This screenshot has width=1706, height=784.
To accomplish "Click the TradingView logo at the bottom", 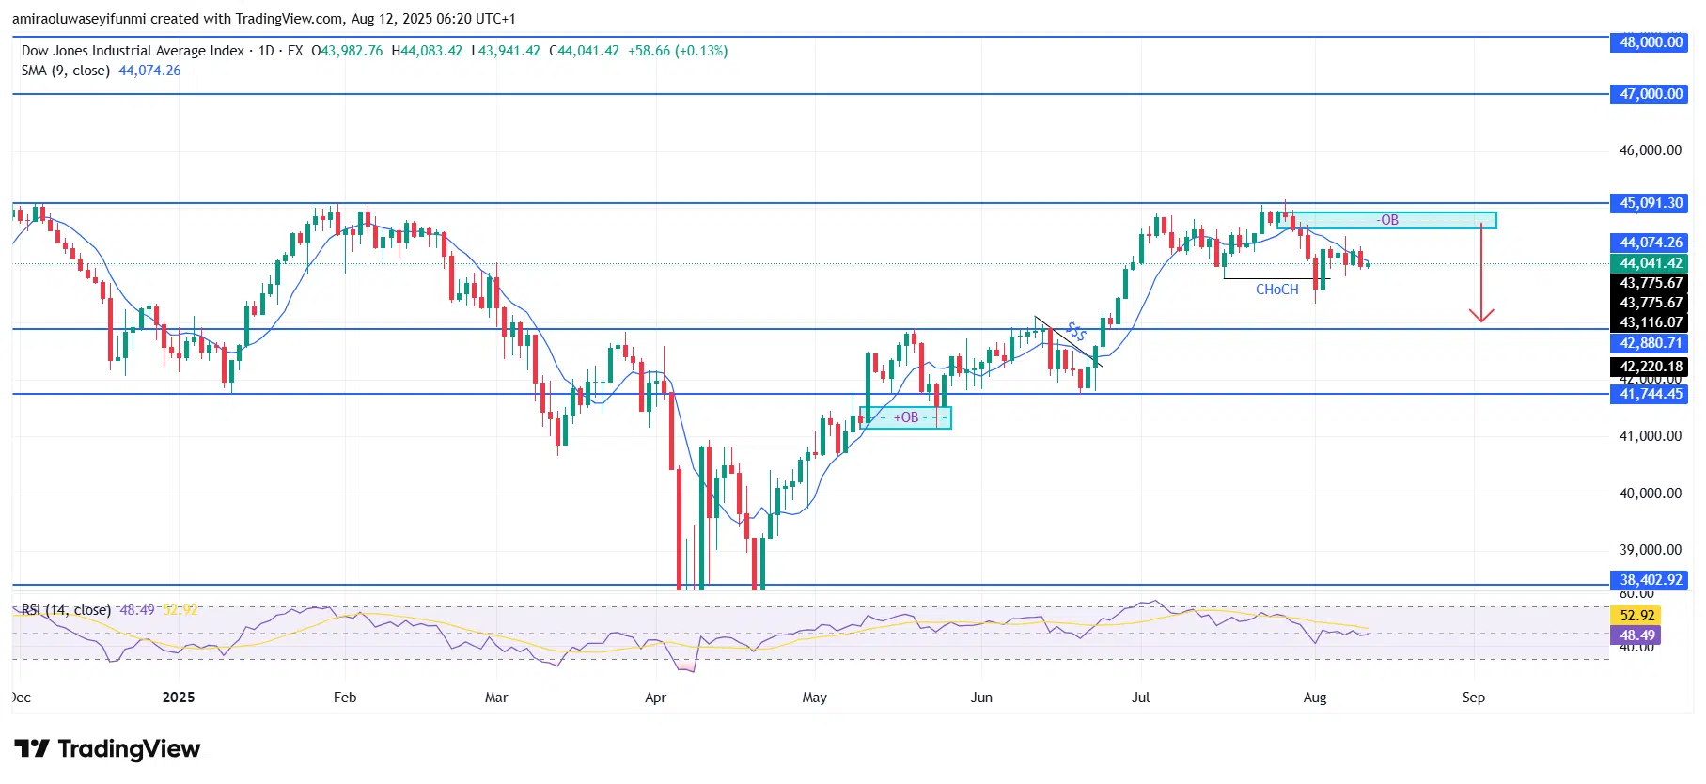I will pos(107,749).
